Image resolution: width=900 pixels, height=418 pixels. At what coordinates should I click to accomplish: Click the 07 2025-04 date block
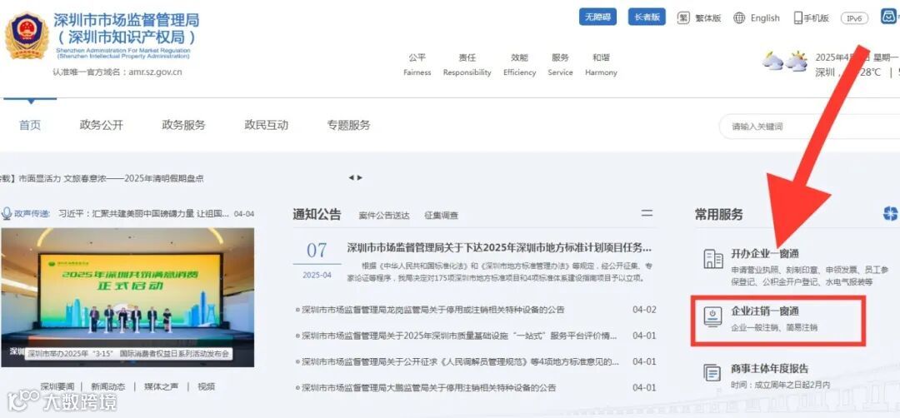point(317,261)
